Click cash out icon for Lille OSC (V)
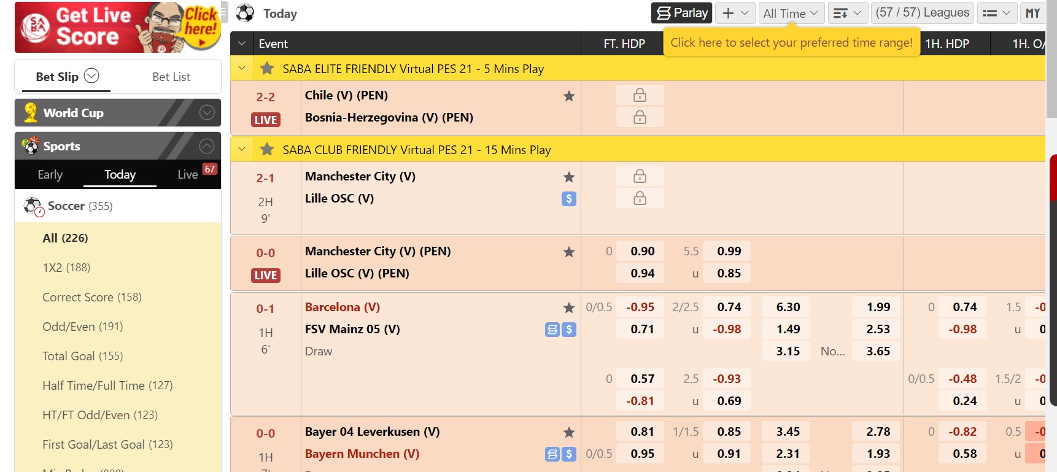 569,199
